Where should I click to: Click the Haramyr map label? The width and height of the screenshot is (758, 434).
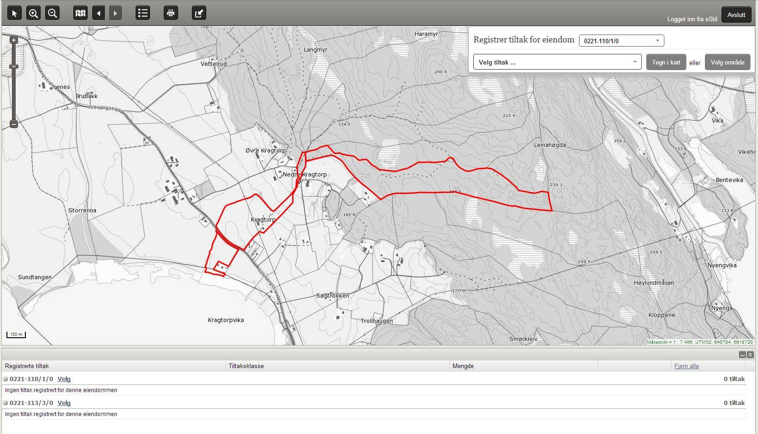[x=426, y=34]
